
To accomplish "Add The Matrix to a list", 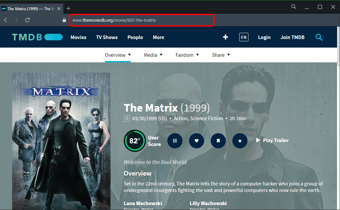I will [x=175, y=141].
